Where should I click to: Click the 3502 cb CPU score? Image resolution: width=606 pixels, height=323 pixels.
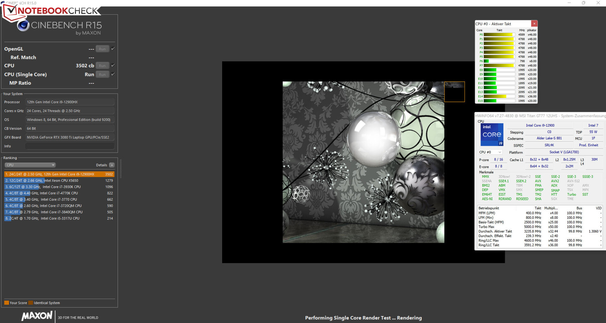[x=85, y=66]
